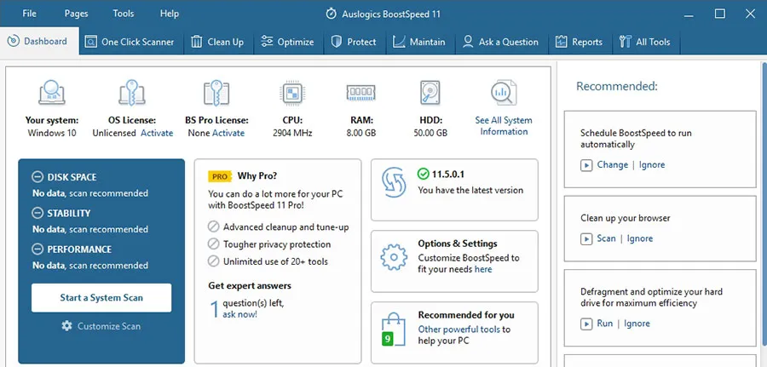Collapse the Disk Space section
Viewport: 767px width, 367px height.
pos(37,177)
